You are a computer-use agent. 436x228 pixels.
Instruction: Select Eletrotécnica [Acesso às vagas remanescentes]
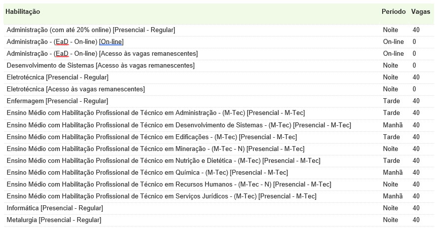tap(76, 89)
